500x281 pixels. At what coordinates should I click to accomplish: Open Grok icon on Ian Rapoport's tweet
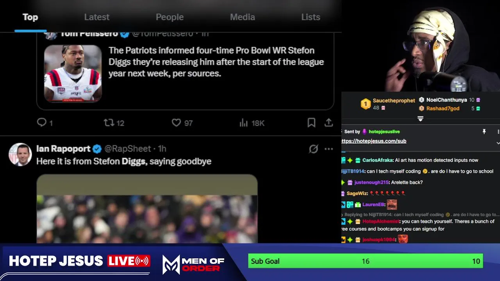[x=313, y=149]
